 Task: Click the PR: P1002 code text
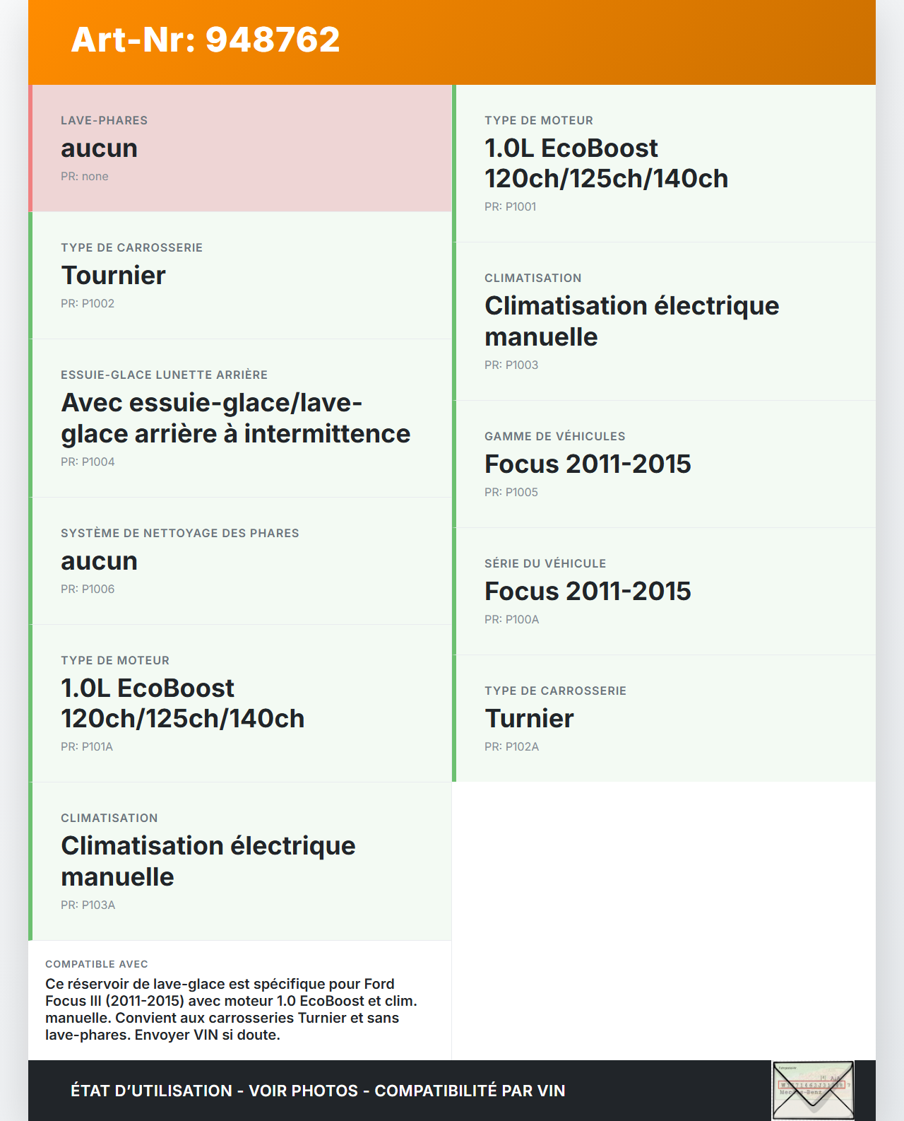tap(88, 303)
